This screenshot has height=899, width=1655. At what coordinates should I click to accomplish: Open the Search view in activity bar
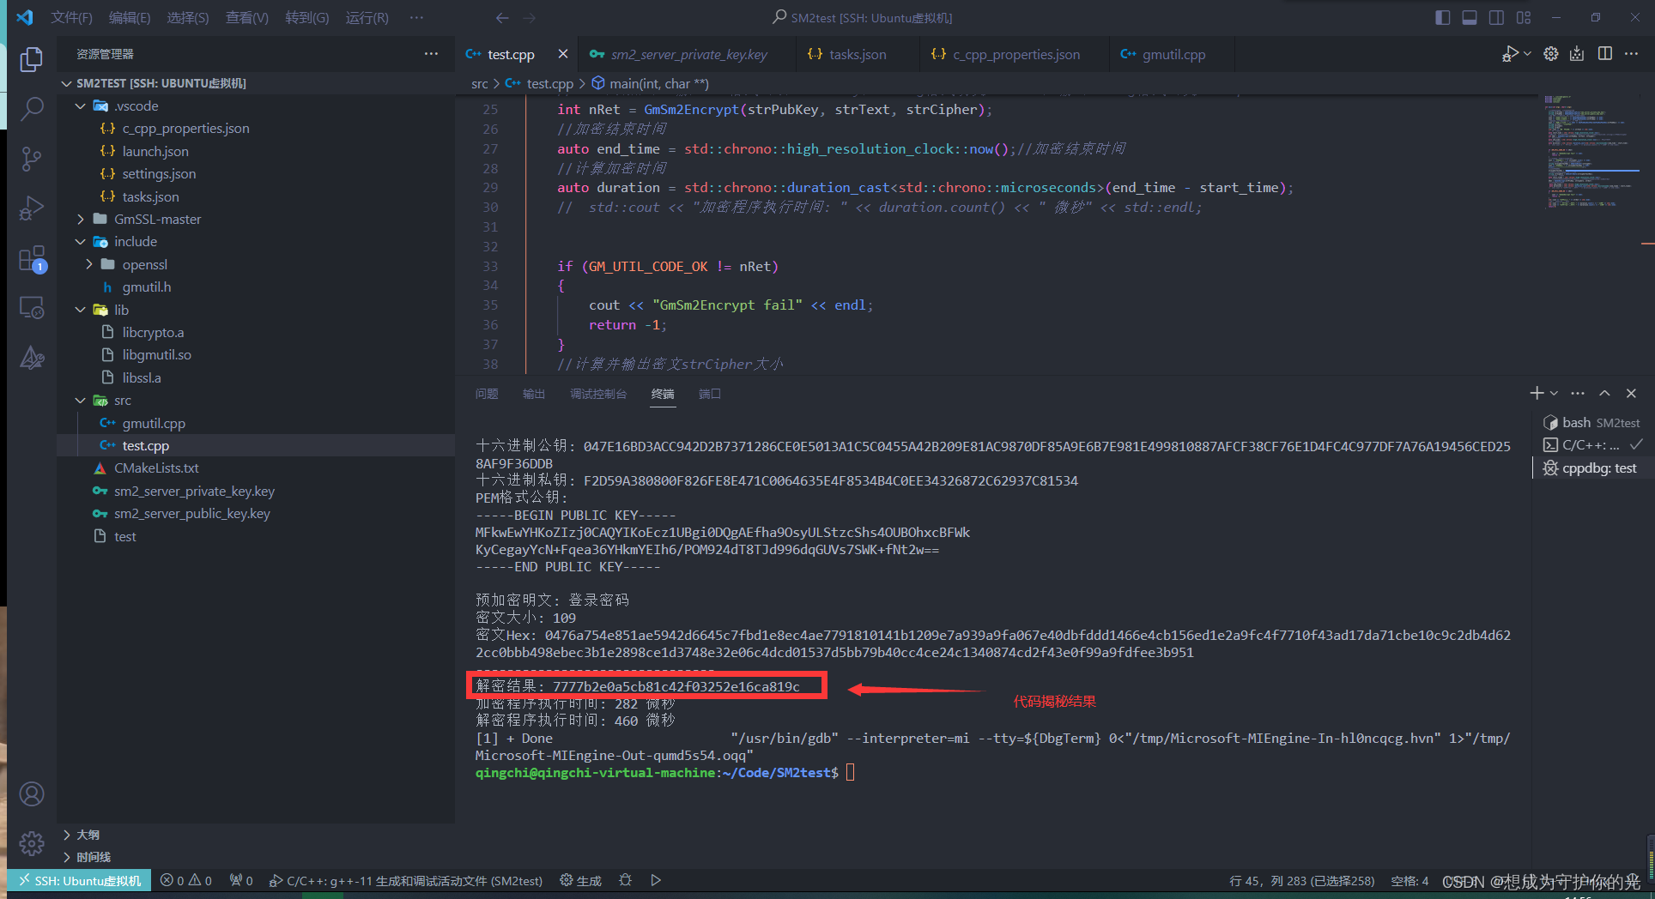(32, 109)
